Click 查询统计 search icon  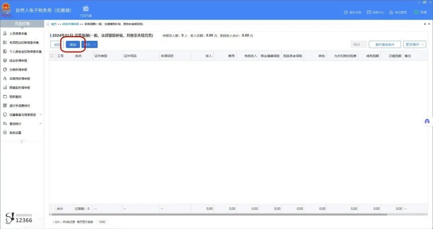coord(5,124)
